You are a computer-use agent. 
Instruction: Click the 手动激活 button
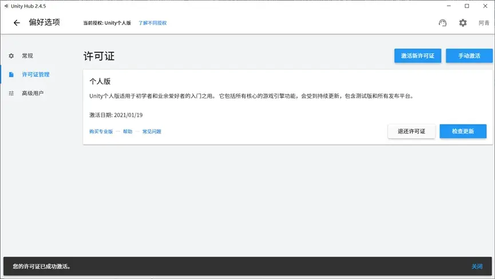click(469, 56)
